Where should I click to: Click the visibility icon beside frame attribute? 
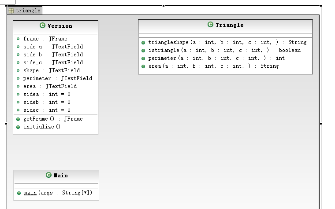coord(18,39)
